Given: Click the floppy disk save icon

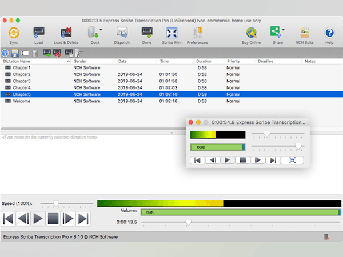Looking at the screenshot, I should 15,53.
